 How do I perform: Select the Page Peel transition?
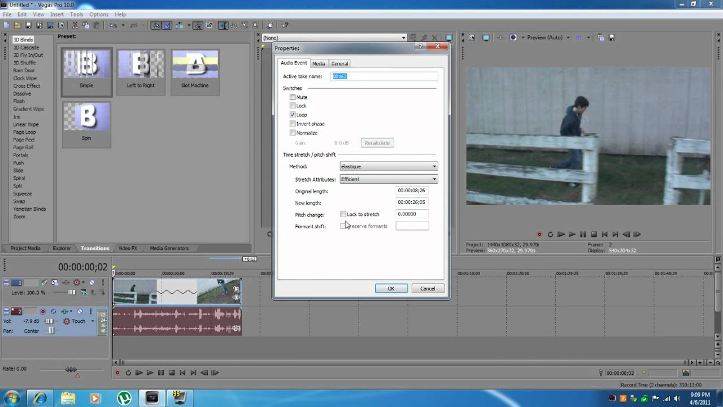point(24,140)
